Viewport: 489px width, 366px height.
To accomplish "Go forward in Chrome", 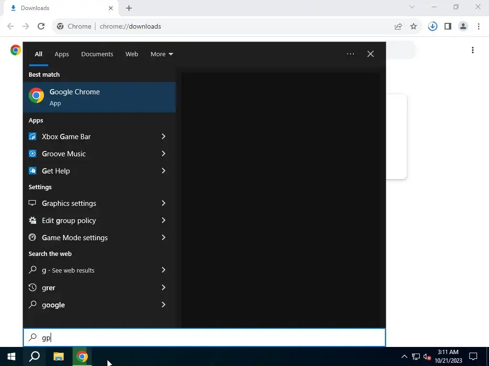I will click(x=26, y=26).
